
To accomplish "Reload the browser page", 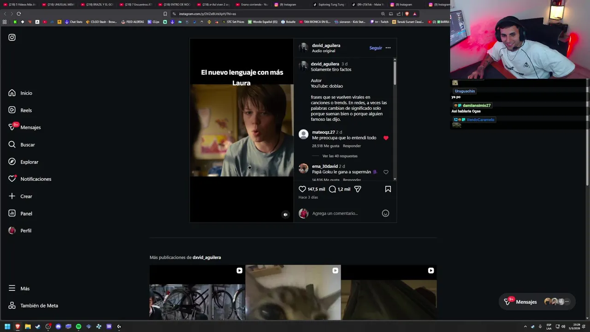I will pyautogui.click(x=19, y=14).
